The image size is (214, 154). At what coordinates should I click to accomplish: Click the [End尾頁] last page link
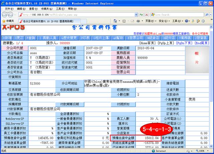click(201, 43)
